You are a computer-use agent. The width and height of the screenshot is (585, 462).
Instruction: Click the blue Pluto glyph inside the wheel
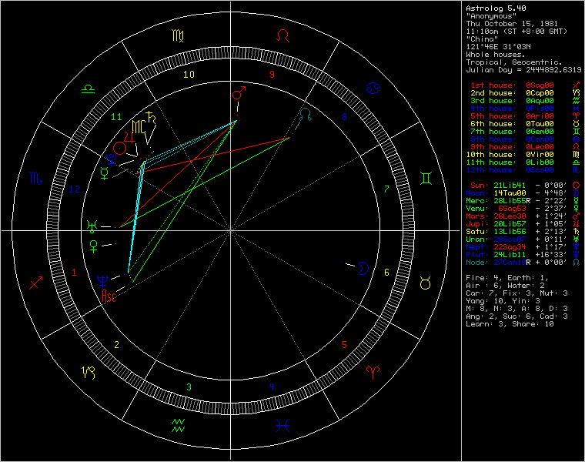[x=111, y=159]
